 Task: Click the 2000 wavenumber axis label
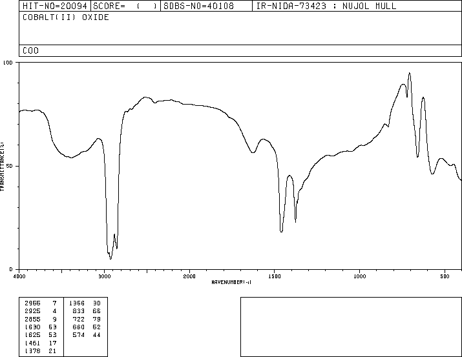[x=189, y=276]
